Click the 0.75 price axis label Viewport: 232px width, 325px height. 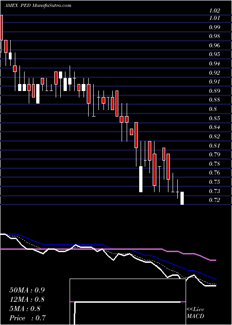[214, 182]
